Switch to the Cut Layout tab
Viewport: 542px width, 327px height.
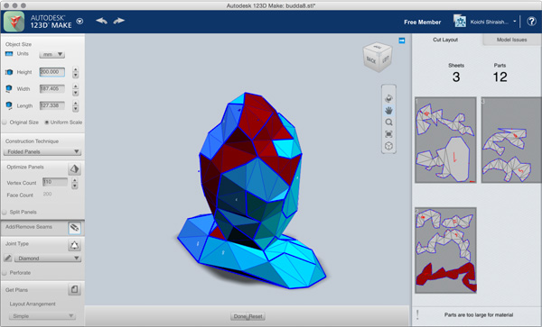[x=445, y=40]
